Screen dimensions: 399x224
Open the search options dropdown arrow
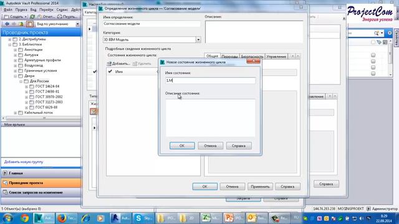click(x=382, y=33)
